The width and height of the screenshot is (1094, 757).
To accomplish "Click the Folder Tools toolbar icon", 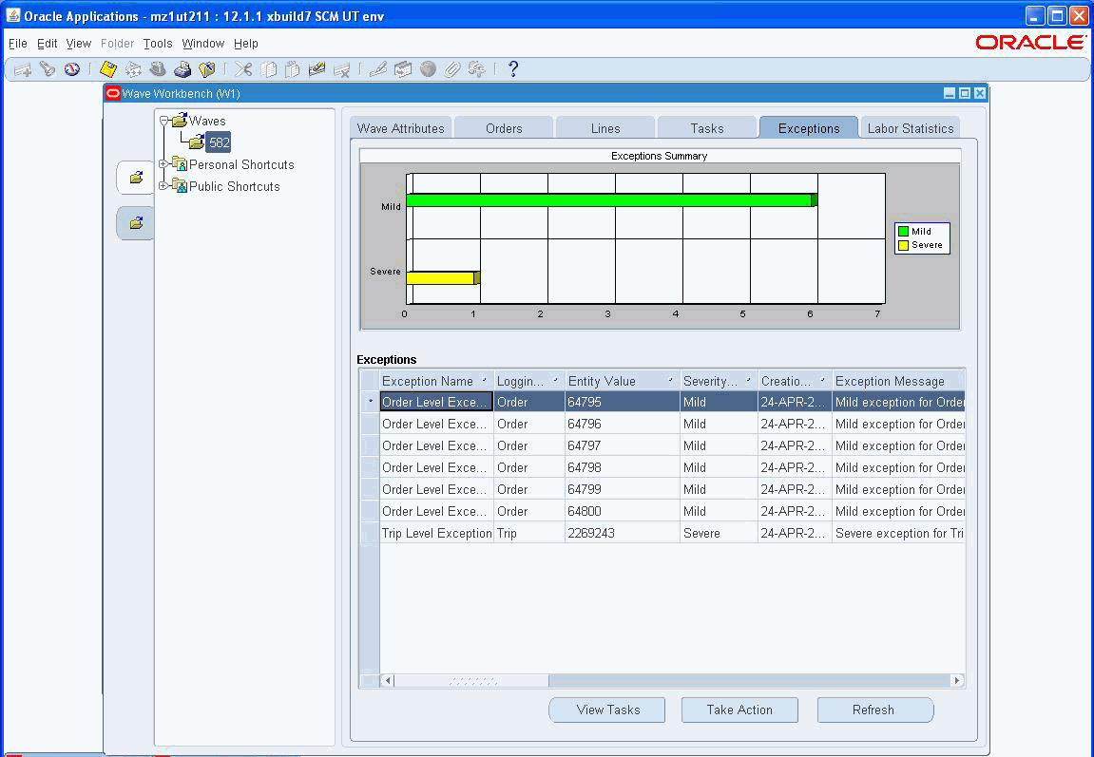I will (x=477, y=69).
